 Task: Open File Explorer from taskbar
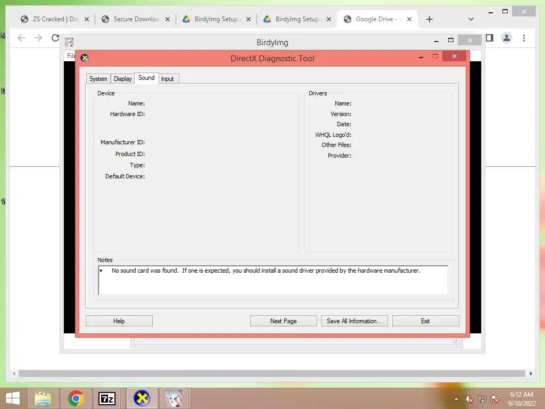tap(43, 398)
